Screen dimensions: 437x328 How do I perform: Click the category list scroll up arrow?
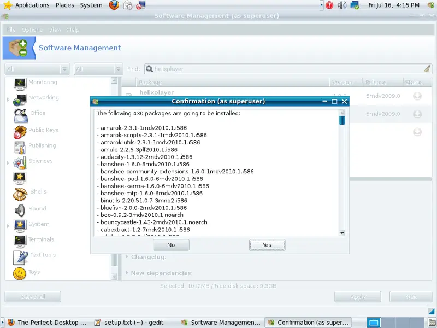click(114, 80)
